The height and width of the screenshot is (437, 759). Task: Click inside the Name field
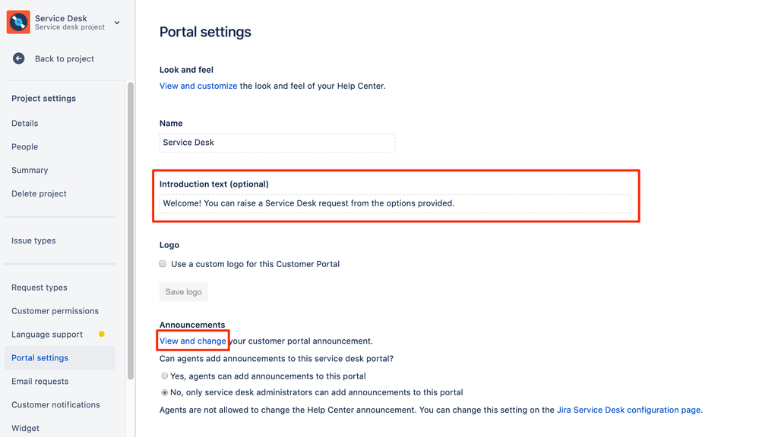(277, 143)
